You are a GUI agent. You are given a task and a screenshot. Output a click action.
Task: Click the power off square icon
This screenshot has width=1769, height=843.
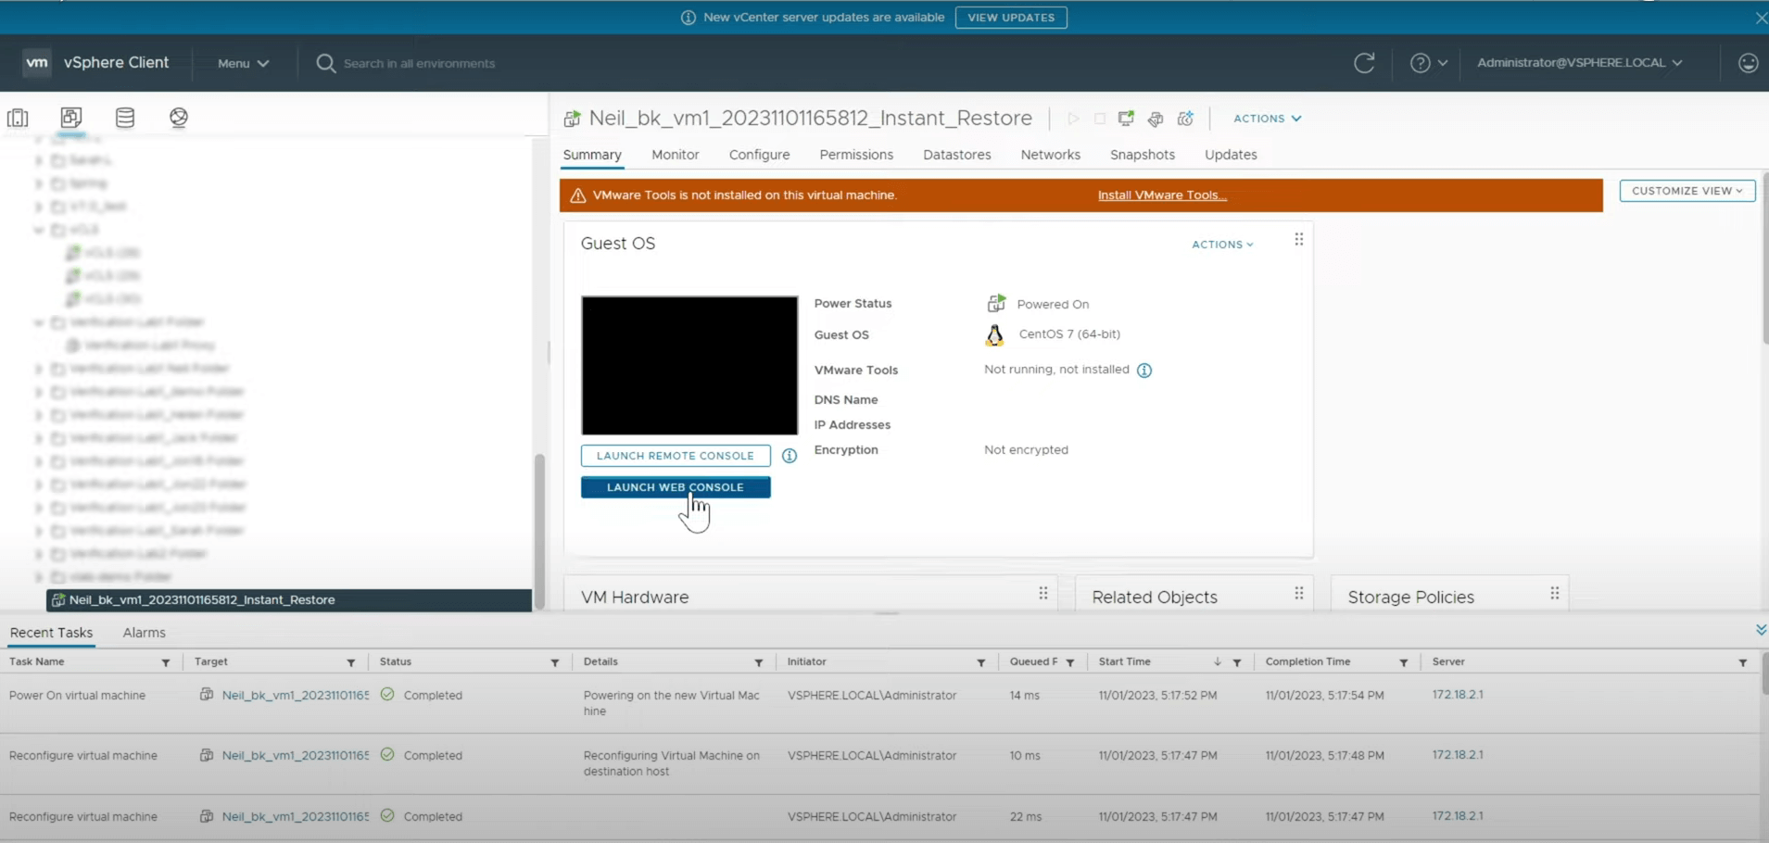tap(1100, 119)
